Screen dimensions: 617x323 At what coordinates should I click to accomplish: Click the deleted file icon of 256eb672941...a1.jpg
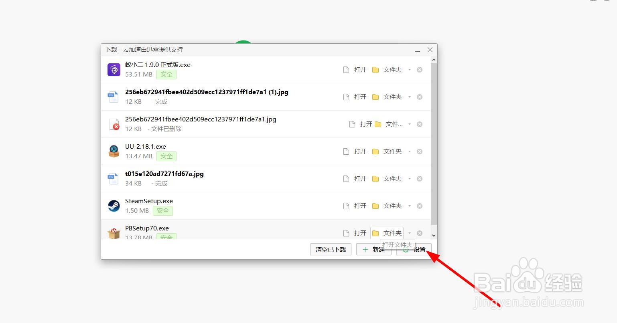pyautogui.click(x=114, y=124)
